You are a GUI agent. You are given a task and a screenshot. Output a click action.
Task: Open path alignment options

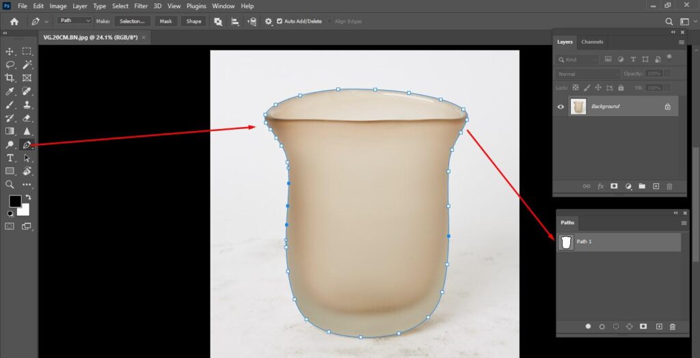click(235, 21)
